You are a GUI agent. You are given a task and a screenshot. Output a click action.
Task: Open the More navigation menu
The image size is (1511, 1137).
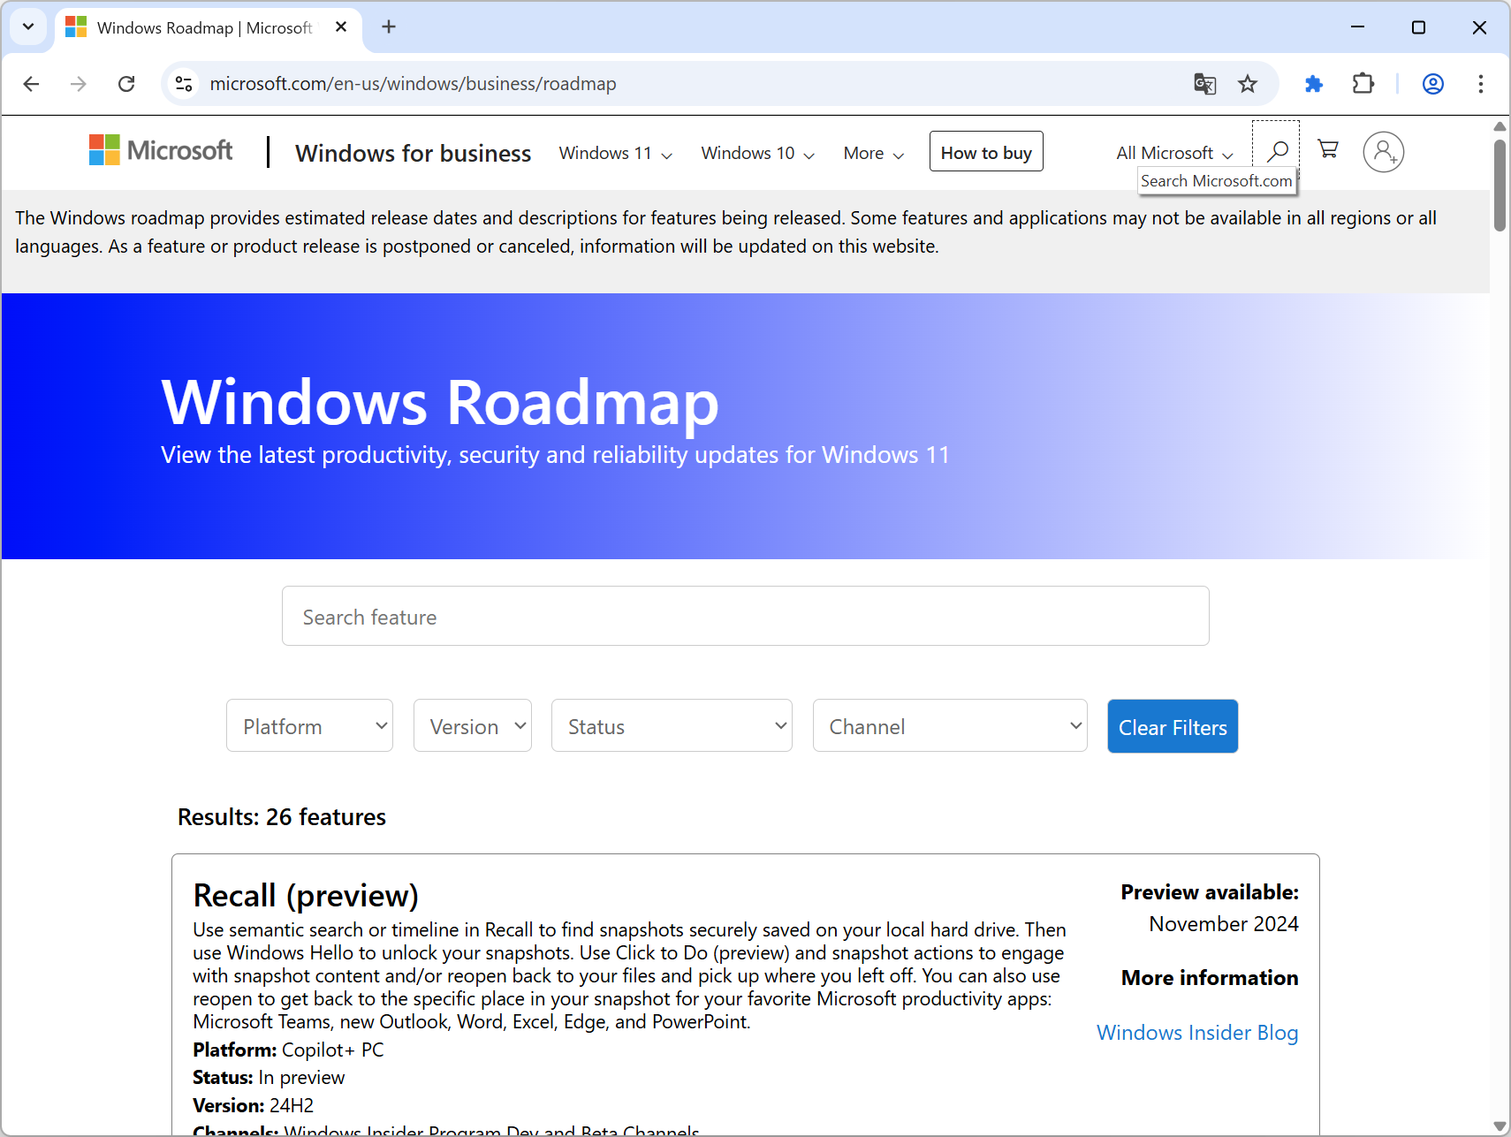pos(871,153)
